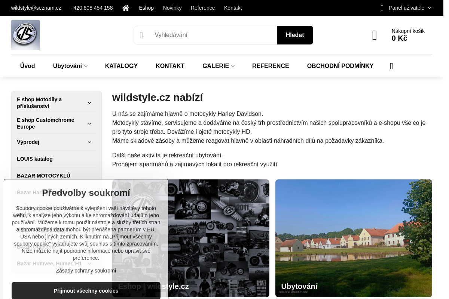
Task: Click the Hledat search button
Action: (x=295, y=35)
